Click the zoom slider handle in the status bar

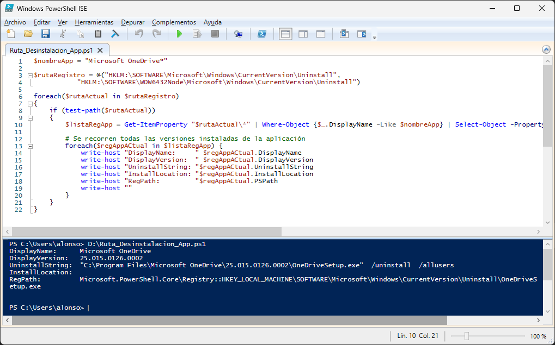[466, 336]
